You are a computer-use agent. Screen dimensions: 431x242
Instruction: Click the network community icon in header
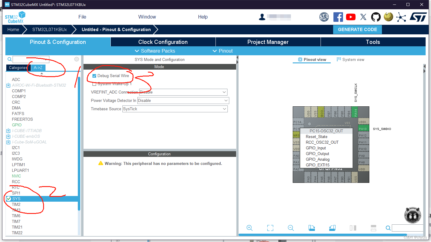(x=401, y=17)
